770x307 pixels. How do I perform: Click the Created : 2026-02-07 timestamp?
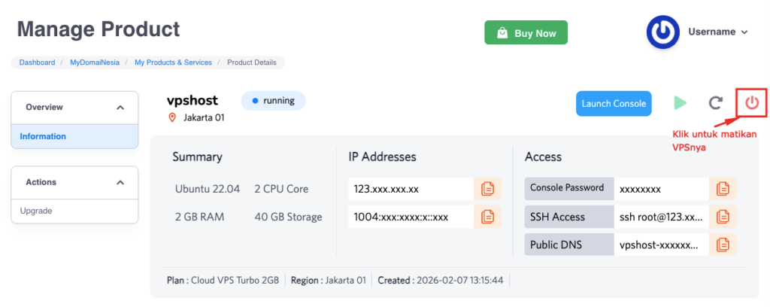click(x=441, y=281)
